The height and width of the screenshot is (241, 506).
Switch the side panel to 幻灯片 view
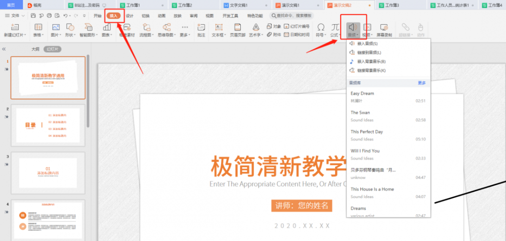click(x=52, y=49)
